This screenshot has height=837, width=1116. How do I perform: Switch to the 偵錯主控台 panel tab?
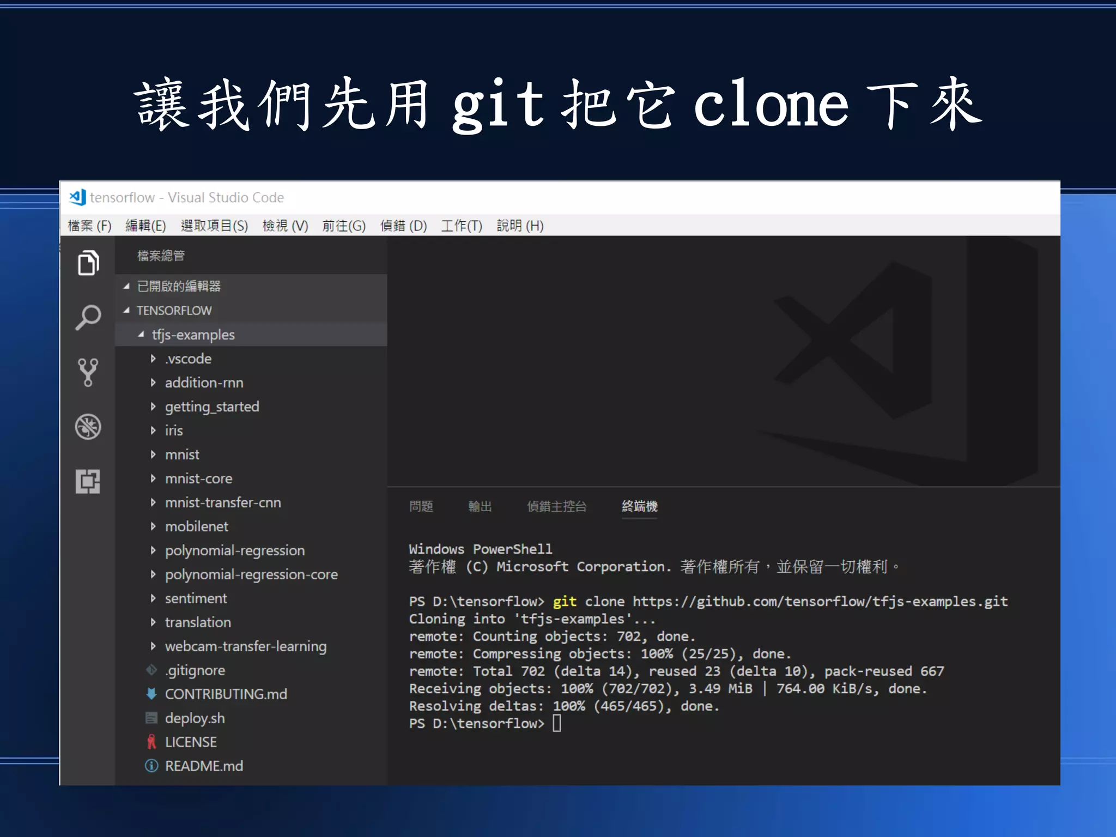point(557,506)
